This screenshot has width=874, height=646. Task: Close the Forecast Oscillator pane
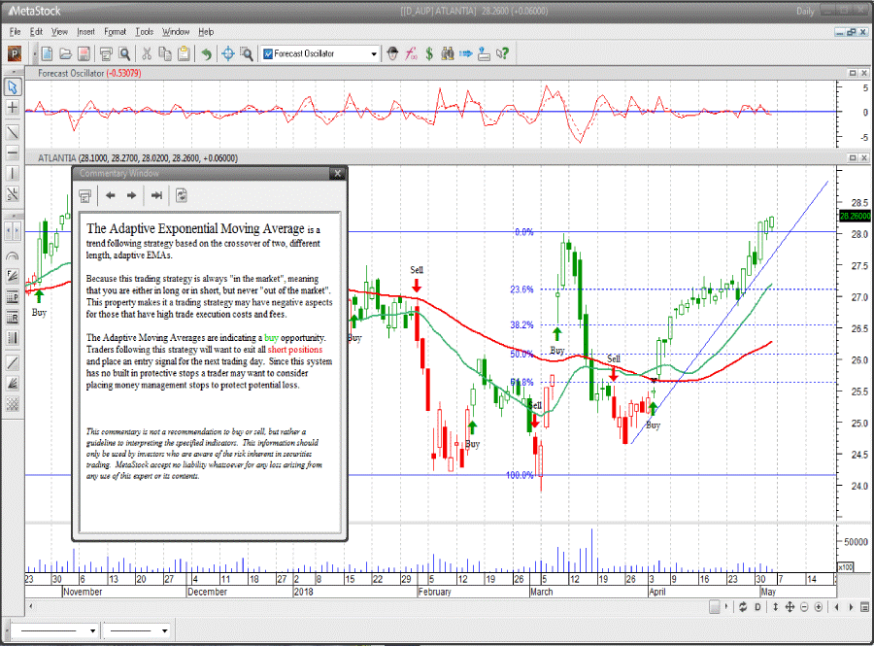[x=864, y=73]
